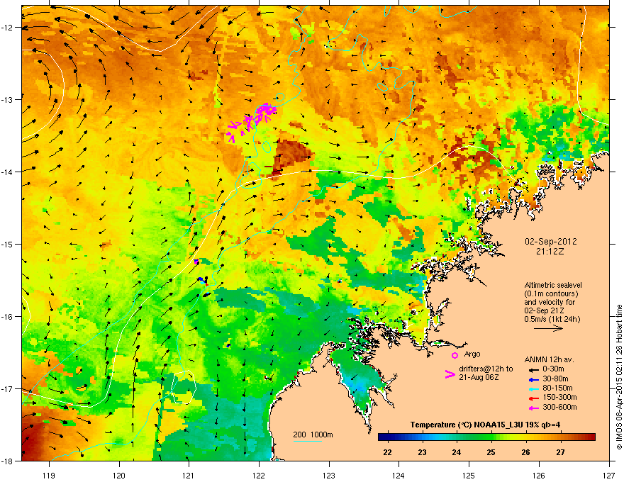Click longitude axis label 126
The image size is (624, 482).
(539, 475)
